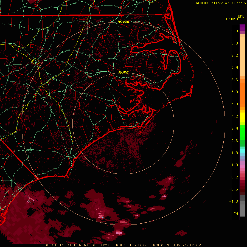Click the 3.4 scale value
Image resolution: width=247 pixels, height=247 pixels.
(235, 128)
